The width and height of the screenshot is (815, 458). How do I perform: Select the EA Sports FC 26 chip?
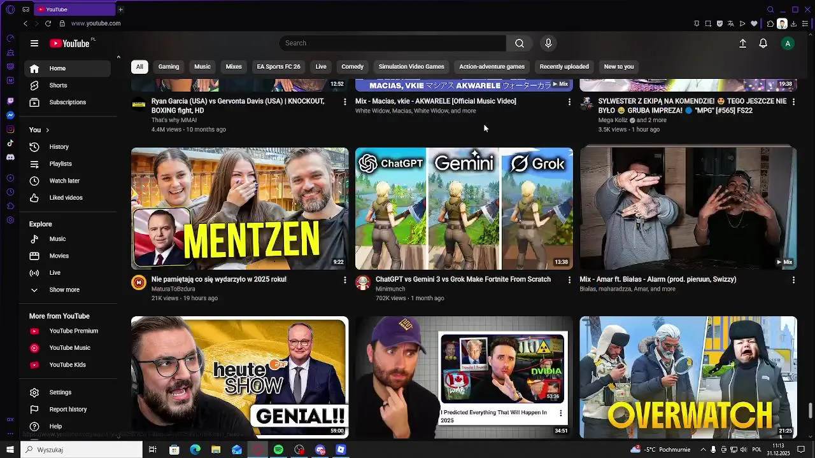(278, 67)
